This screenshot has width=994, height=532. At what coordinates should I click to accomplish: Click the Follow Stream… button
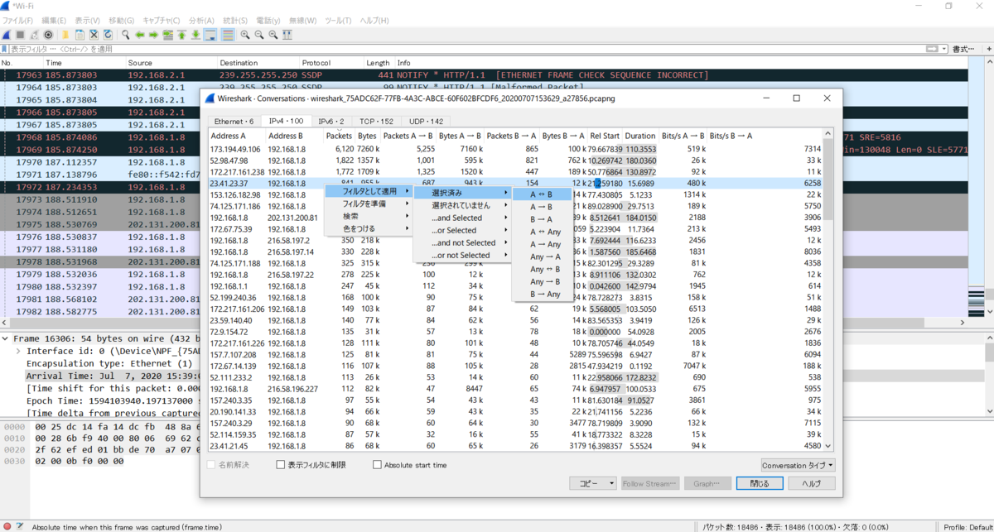(x=650, y=483)
